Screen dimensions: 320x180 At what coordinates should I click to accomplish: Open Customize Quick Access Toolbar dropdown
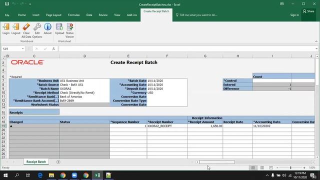click(30, 4)
